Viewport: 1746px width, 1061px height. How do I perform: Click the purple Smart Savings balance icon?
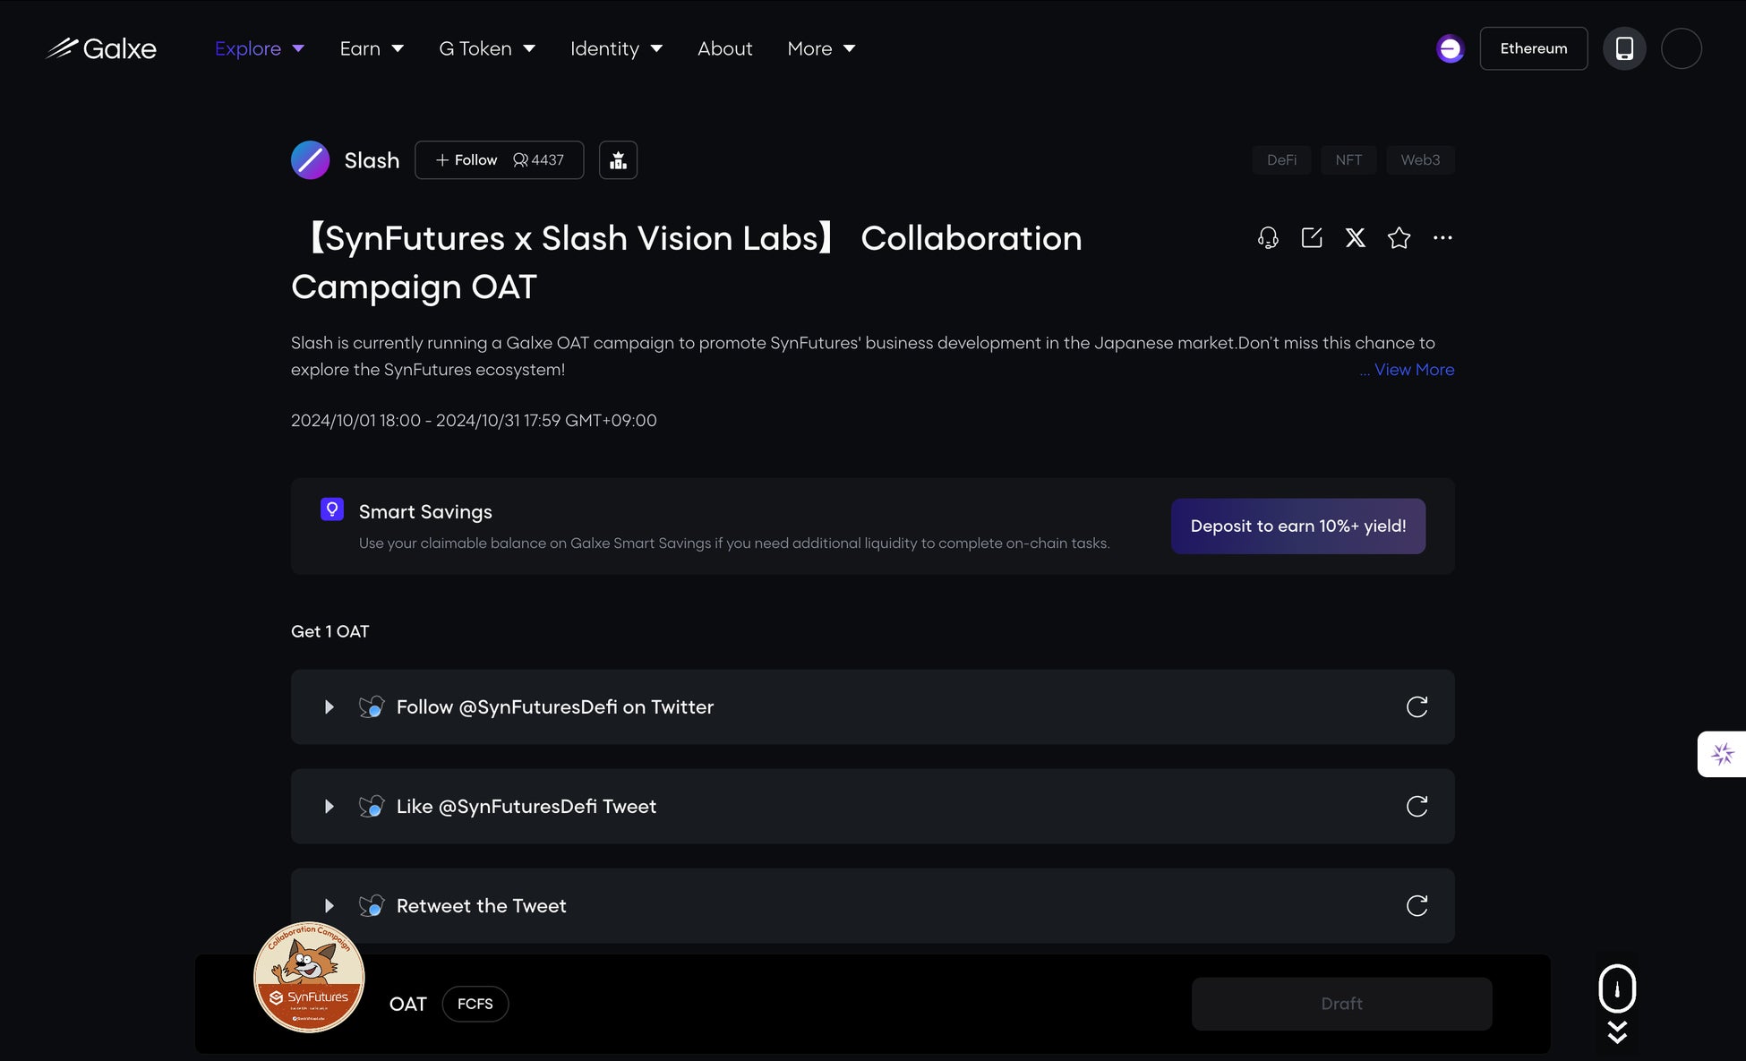(x=1450, y=48)
